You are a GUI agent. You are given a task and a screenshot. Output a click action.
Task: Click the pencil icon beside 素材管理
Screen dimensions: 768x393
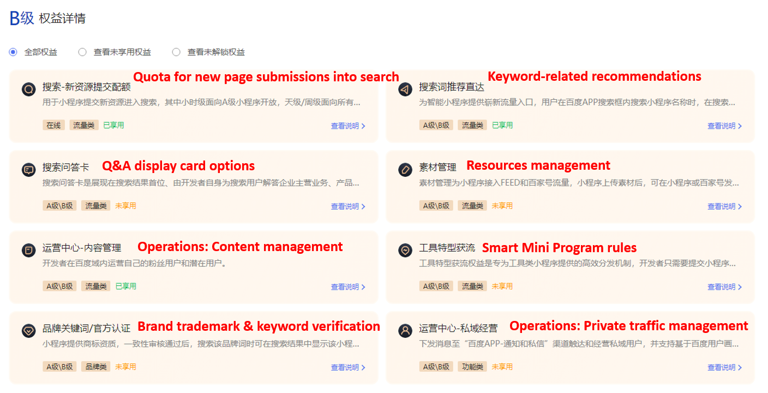pos(405,169)
